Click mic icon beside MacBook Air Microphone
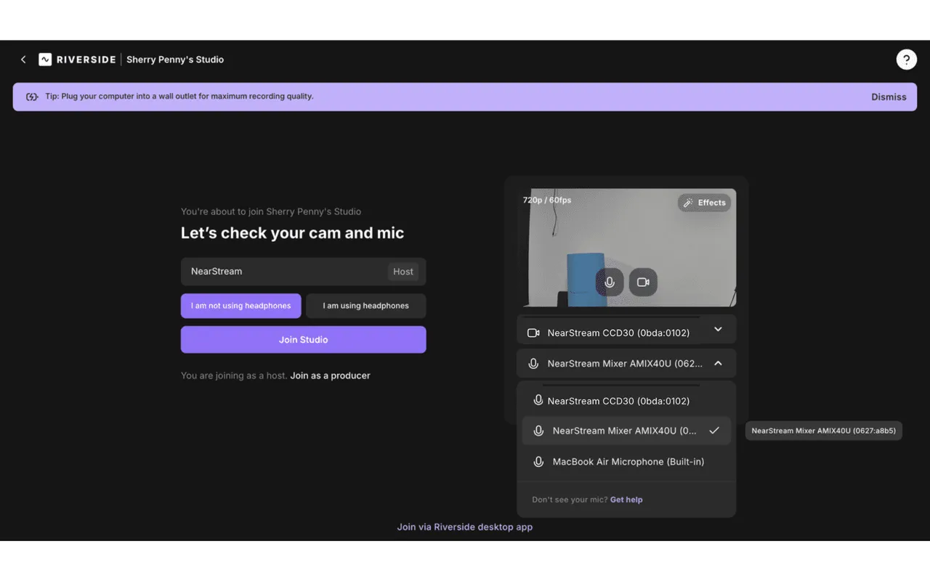Image resolution: width=930 pixels, height=581 pixels. coord(538,462)
